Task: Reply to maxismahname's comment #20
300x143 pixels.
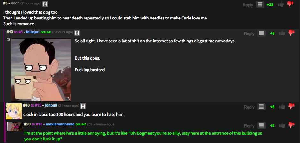Action: pyautogui.click(x=249, y=126)
